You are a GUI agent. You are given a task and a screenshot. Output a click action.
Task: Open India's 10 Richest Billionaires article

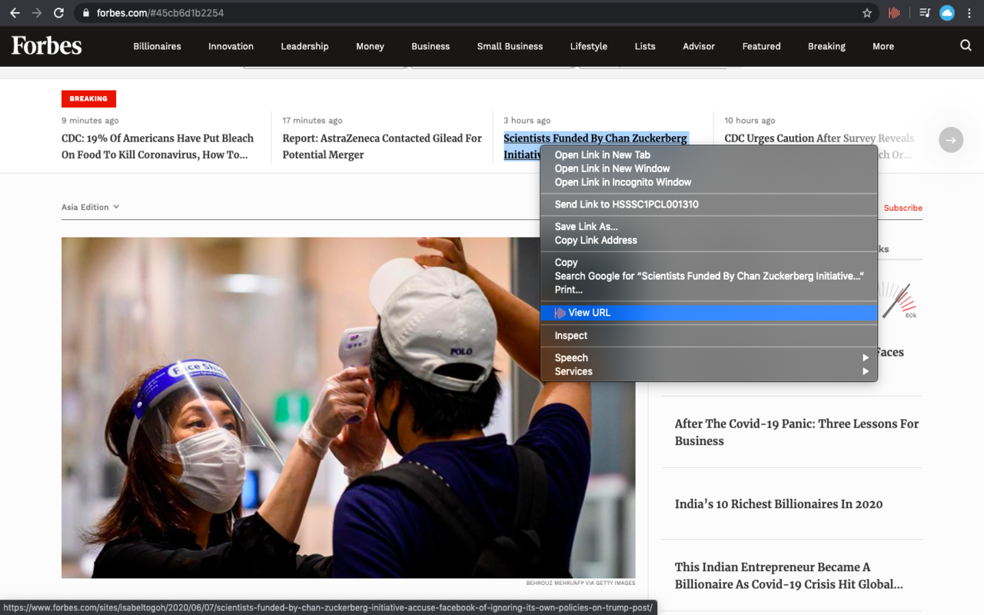coord(778,504)
